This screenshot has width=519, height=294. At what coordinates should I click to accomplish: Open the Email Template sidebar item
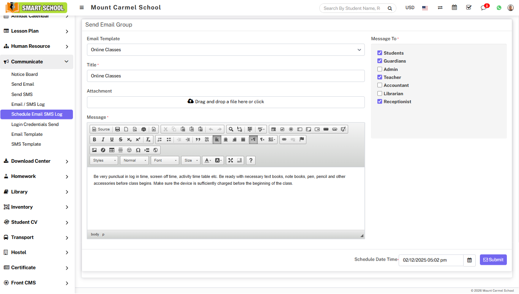[27, 134]
